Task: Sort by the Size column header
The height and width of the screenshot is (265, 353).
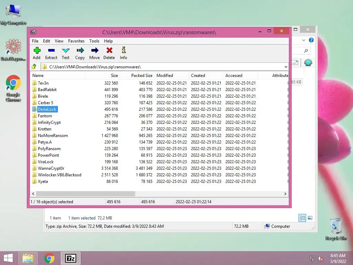Action: point(103,76)
